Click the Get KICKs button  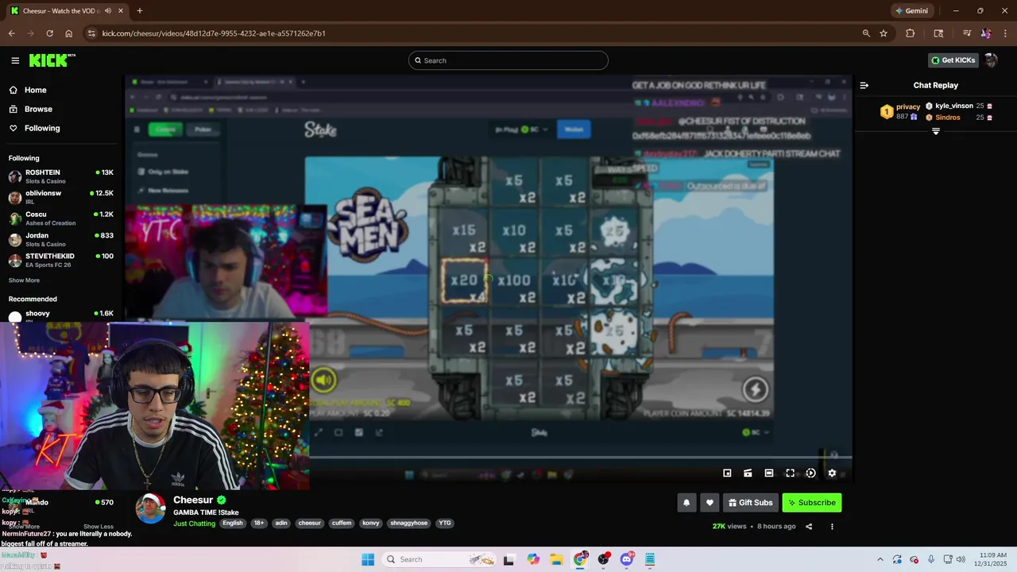click(953, 60)
